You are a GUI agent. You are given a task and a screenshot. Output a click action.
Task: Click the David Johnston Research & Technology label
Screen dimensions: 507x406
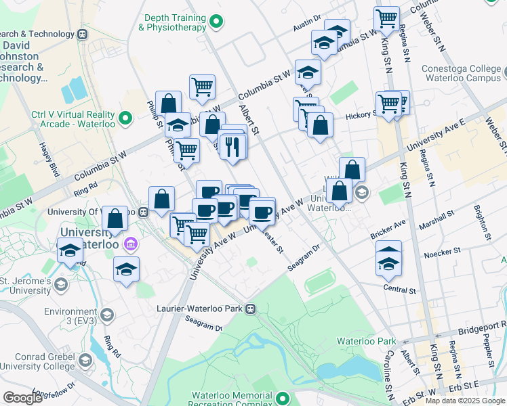20,62
